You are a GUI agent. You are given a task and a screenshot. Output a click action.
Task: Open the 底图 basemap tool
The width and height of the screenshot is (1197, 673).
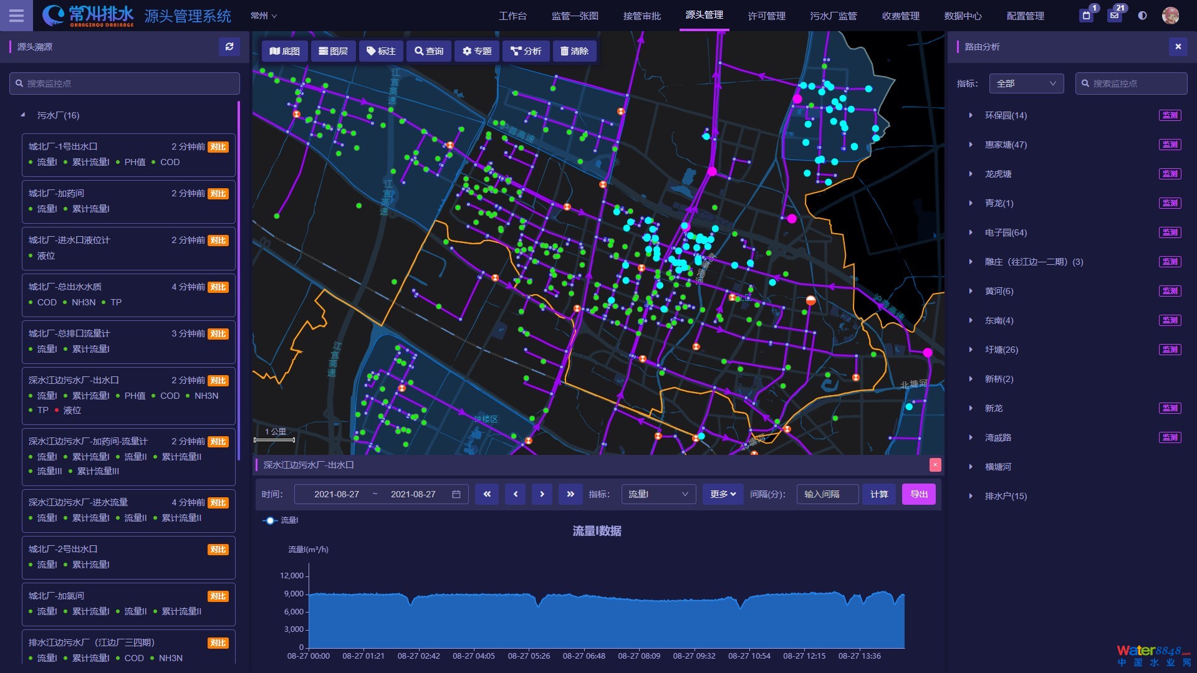pyautogui.click(x=285, y=51)
